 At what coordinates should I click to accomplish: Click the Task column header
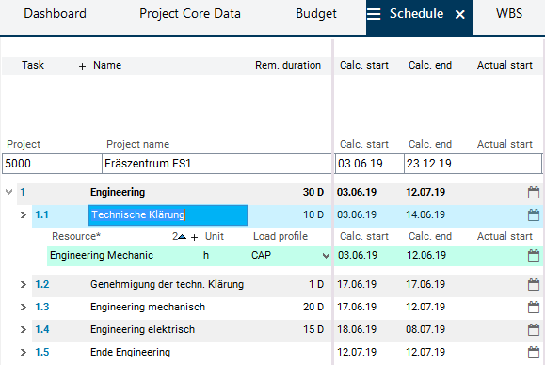(x=33, y=65)
